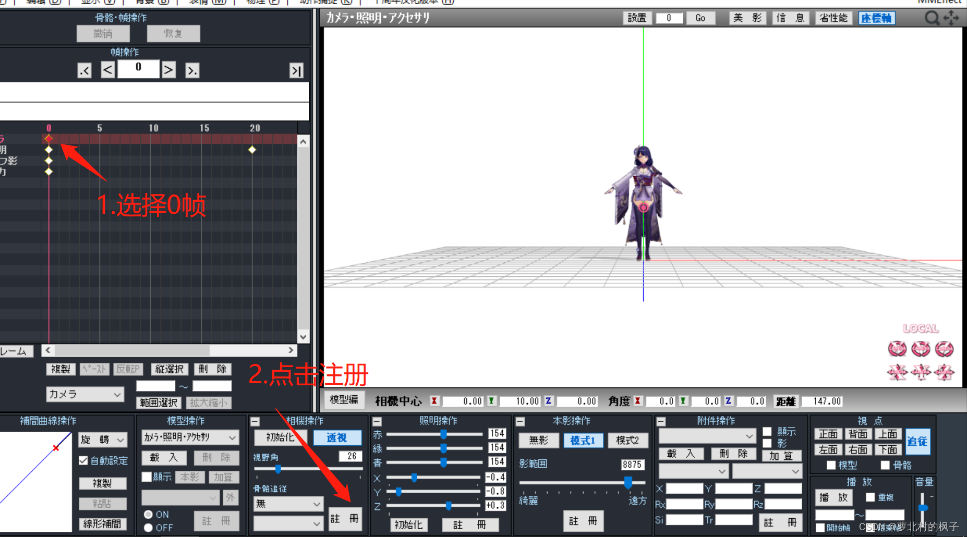This screenshot has width=967, height=537.
Task: Collapse the 附件操作 accessory panel with the minus icon
Action: coord(661,421)
